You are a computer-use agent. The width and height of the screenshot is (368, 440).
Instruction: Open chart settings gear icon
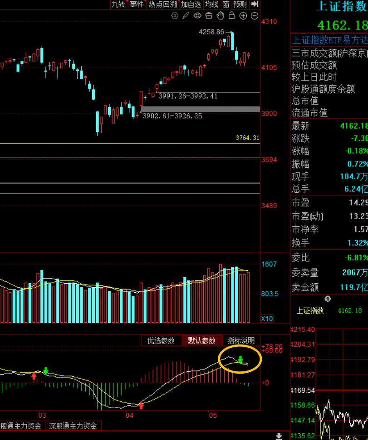pos(175,16)
